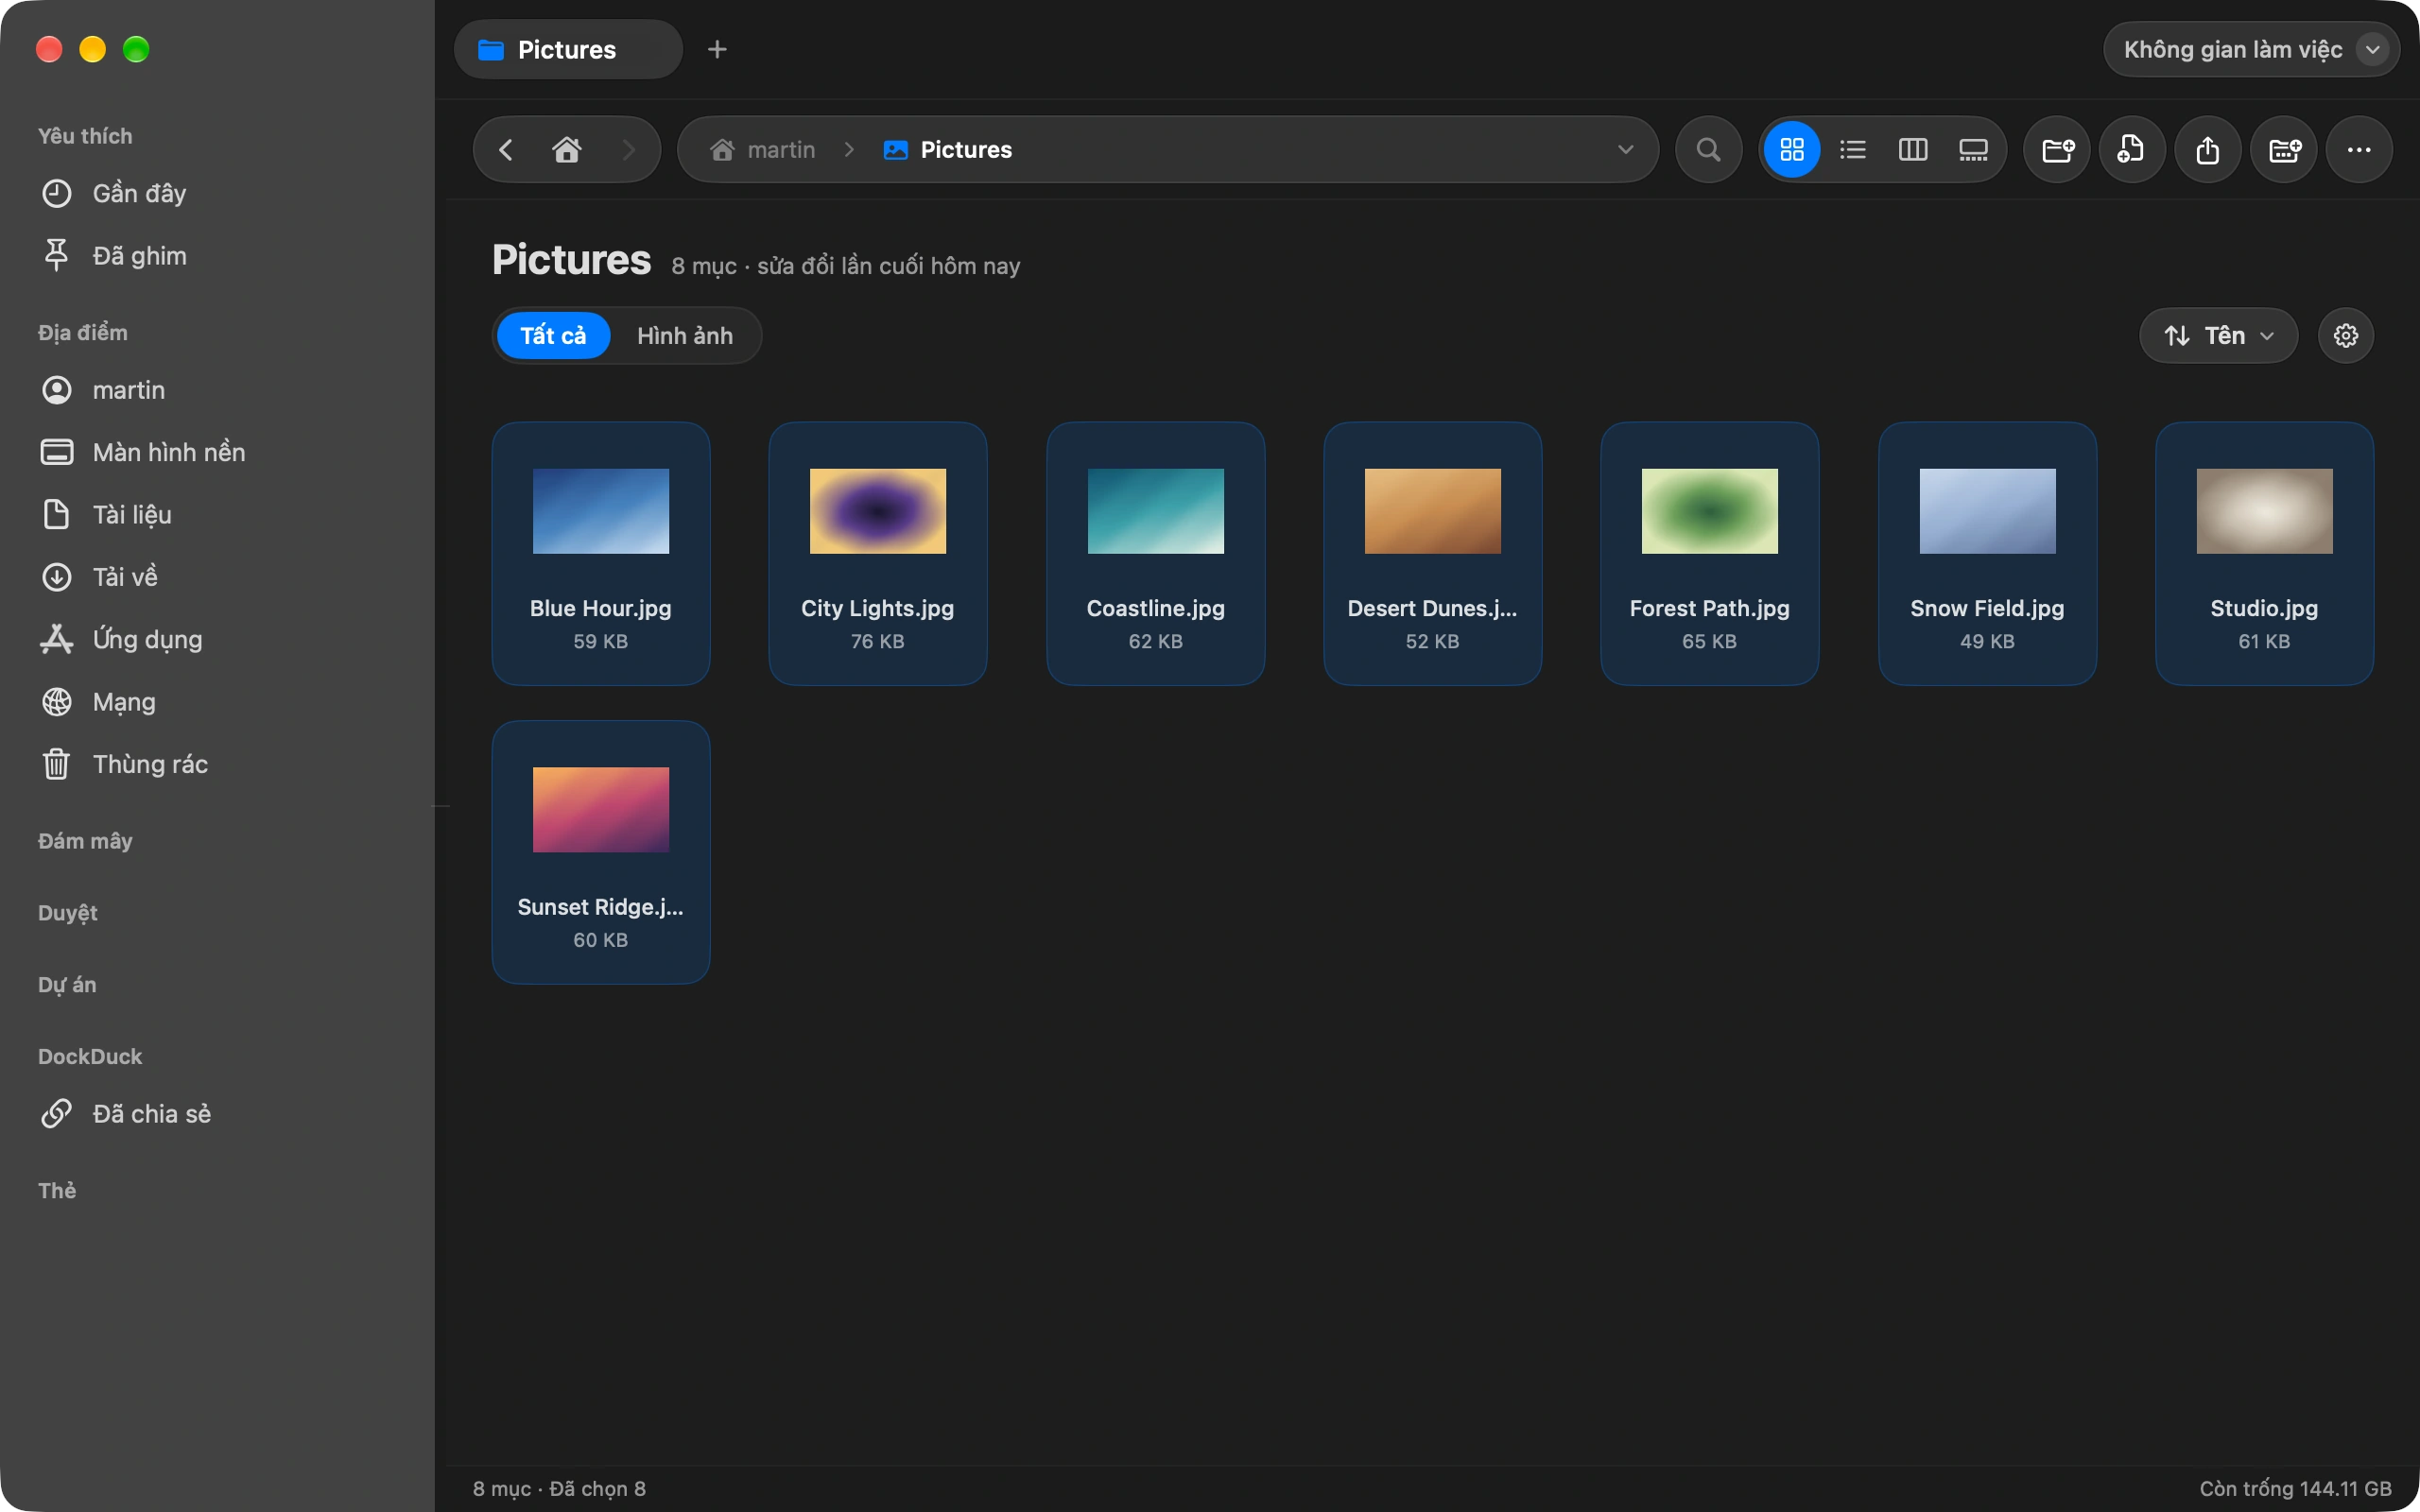
Task: Open view settings gear icon
Action: pyautogui.click(x=2345, y=335)
